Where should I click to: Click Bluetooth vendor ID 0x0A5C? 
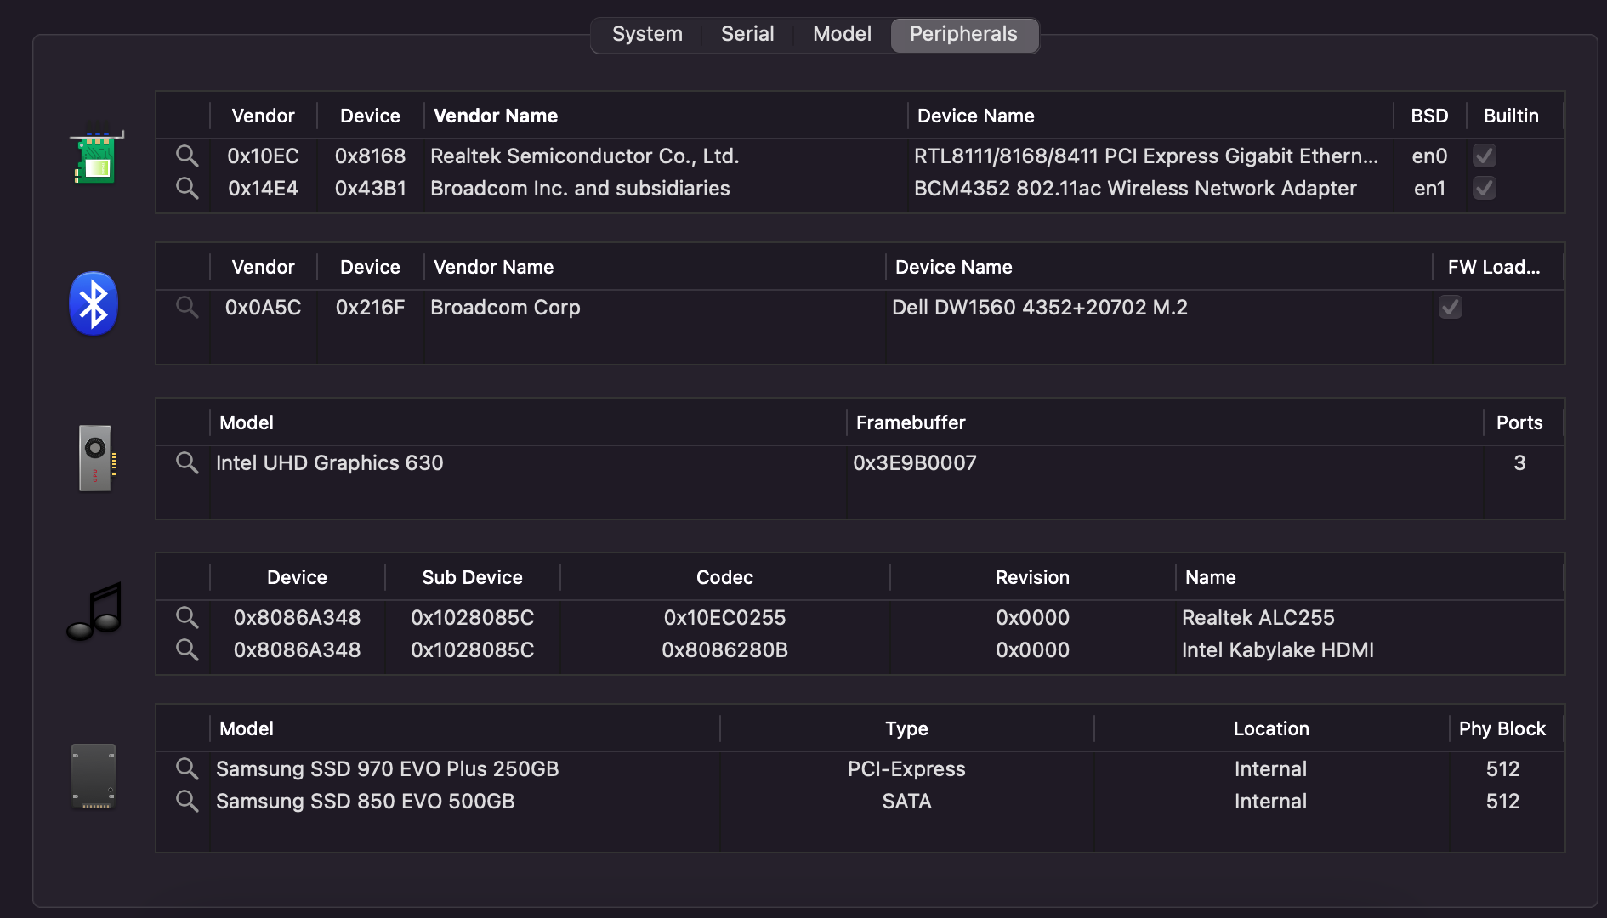[263, 307]
